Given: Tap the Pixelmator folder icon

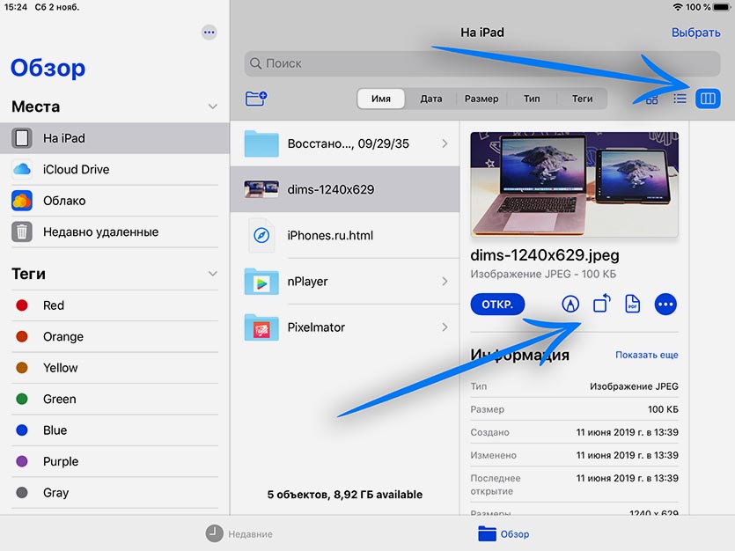Looking at the screenshot, I should [x=261, y=327].
